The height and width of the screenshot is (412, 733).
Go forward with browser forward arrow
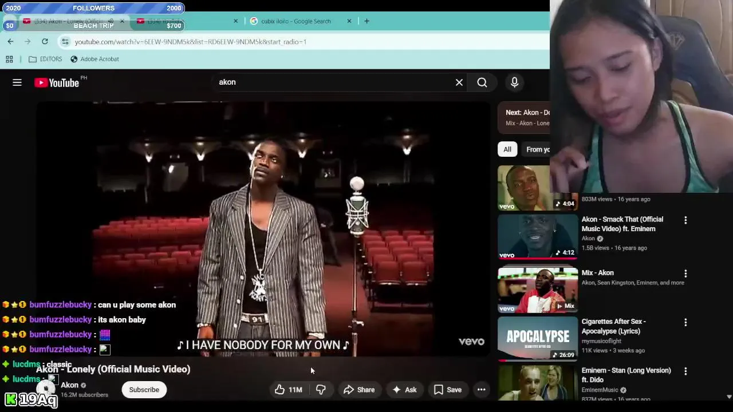[27, 41]
